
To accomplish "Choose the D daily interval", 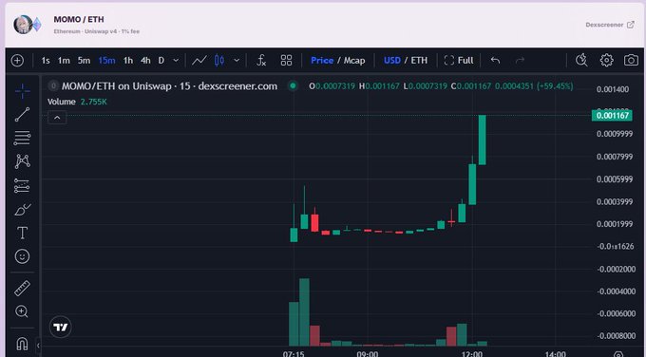I will coord(161,61).
